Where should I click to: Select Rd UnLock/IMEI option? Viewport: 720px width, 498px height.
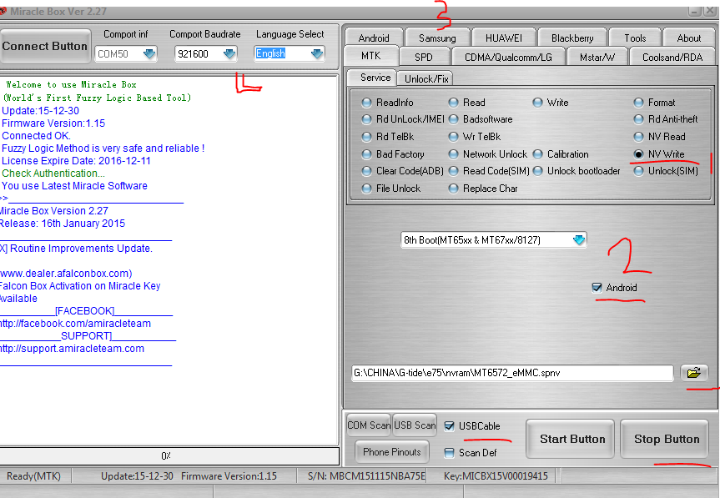(403, 119)
